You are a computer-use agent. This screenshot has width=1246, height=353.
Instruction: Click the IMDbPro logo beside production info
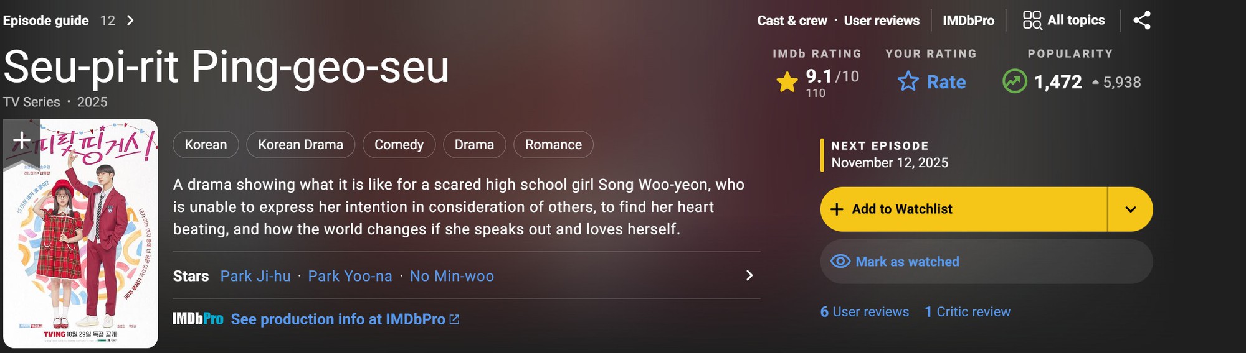pos(197,319)
